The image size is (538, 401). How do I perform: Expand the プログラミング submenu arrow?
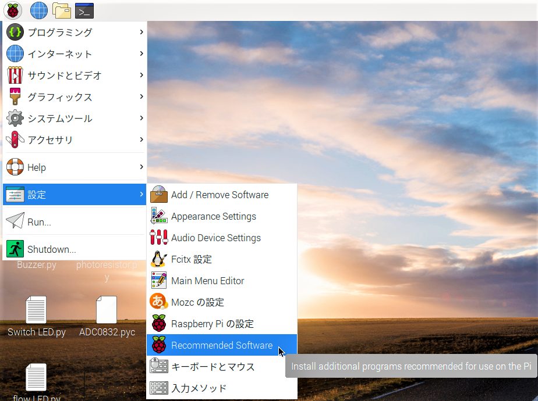(x=141, y=32)
